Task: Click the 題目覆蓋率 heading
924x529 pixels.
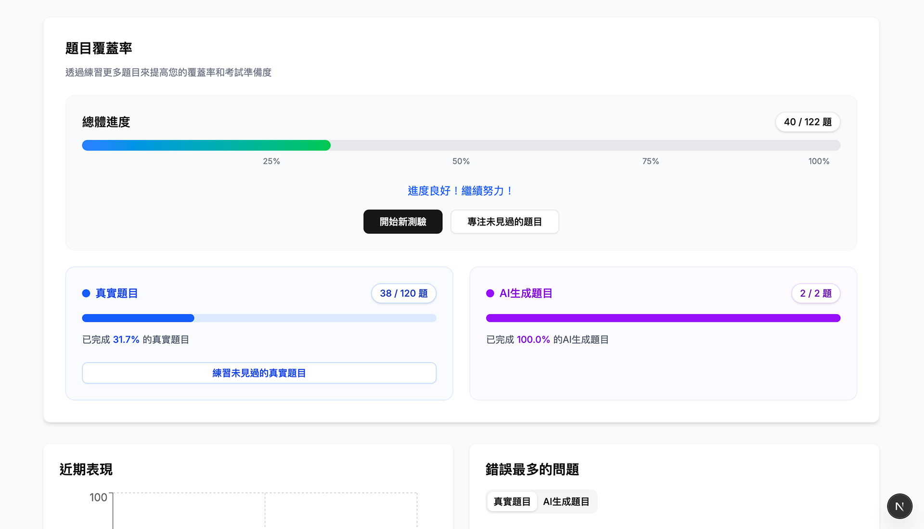Action: [99, 49]
